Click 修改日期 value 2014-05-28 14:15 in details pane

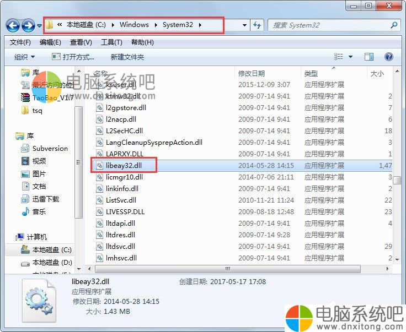click(131, 302)
